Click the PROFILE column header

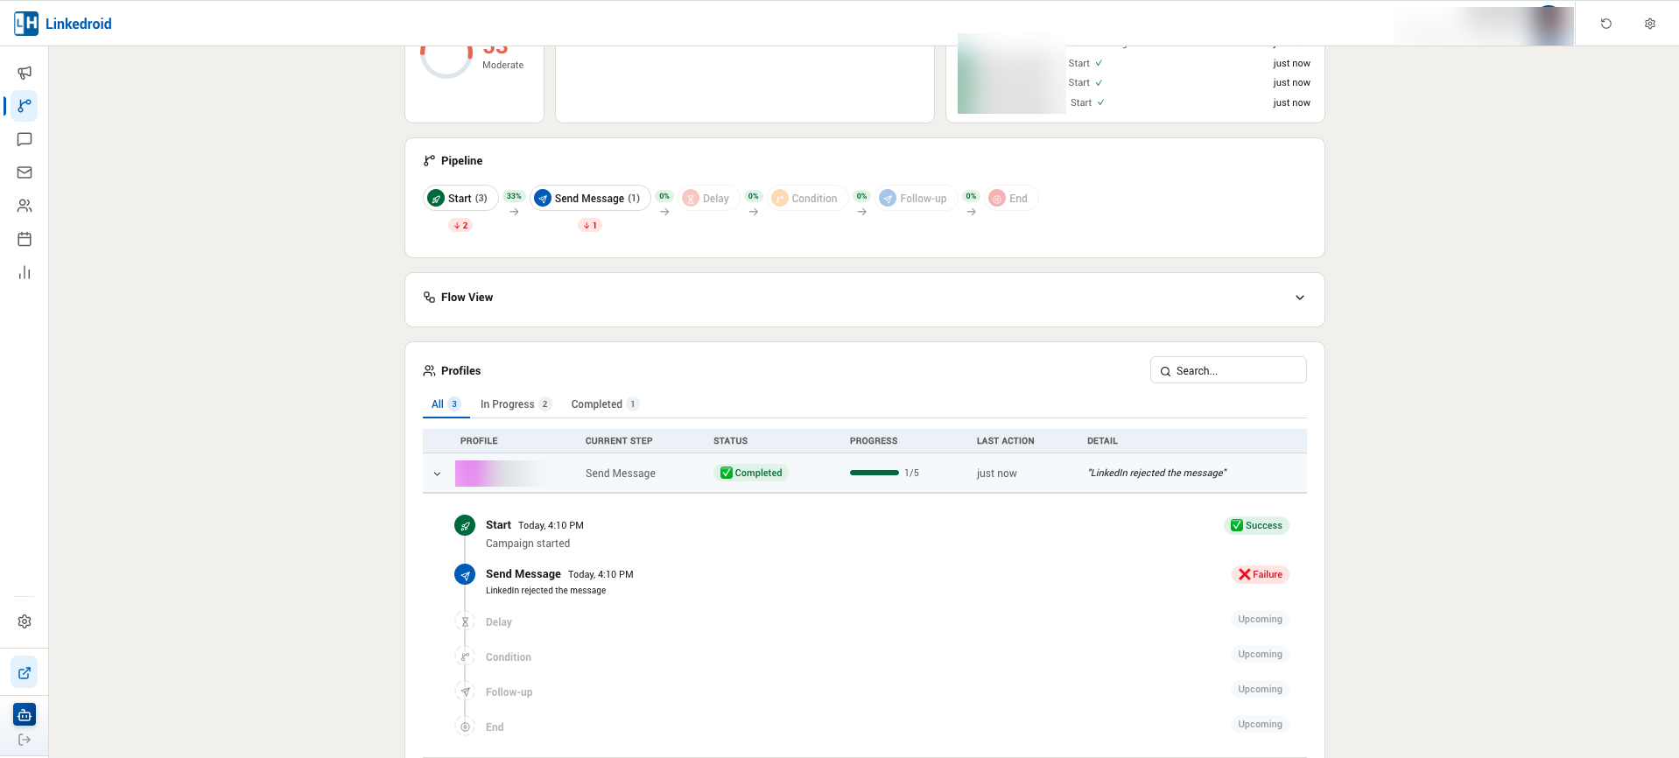coord(479,441)
